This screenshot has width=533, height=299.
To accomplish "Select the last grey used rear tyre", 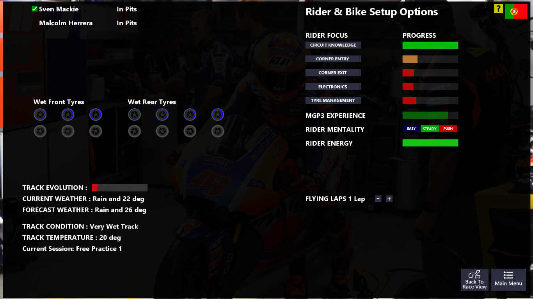I will 218,131.
